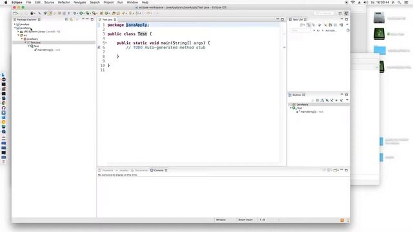
Task: Click the New file toolbar icon
Action: pyautogui.click(x=15, y=13)
